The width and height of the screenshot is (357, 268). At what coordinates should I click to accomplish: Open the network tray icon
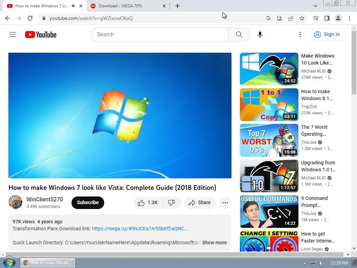(313, 263)
